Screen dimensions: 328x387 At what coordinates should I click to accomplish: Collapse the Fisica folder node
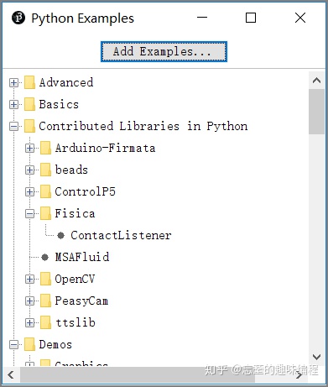(29, 214)
